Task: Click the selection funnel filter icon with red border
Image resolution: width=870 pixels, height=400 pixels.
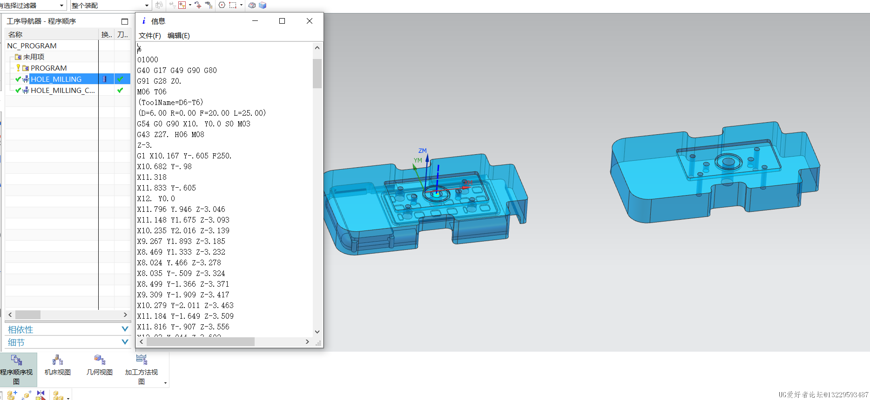Action: click(182, 5)
